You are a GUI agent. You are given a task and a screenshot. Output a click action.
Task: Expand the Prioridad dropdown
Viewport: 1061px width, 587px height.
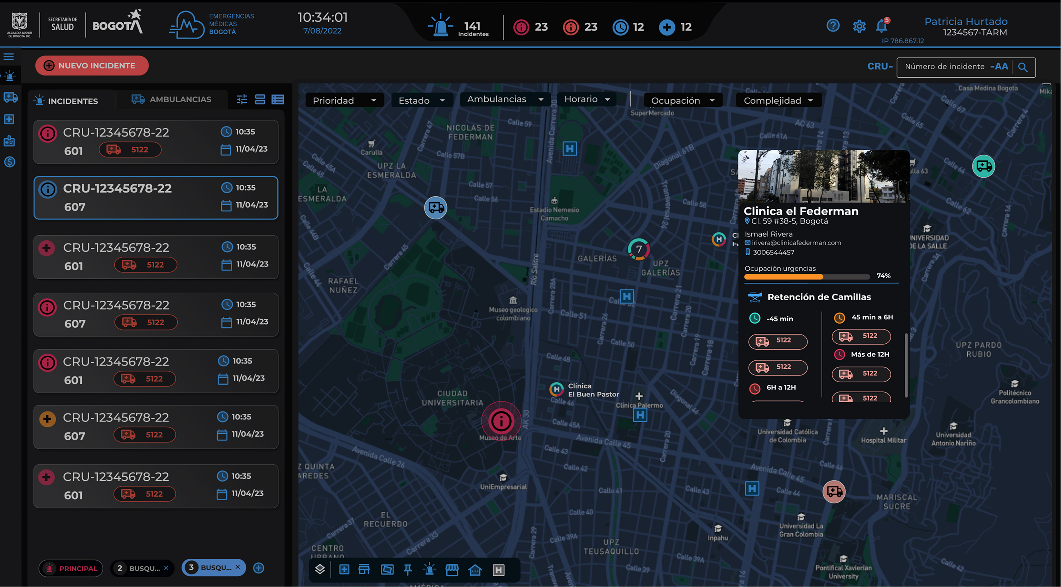point(344,100)
